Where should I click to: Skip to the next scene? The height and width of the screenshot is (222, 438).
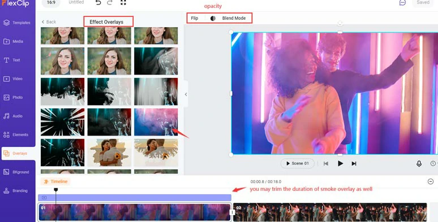(354, 163)
